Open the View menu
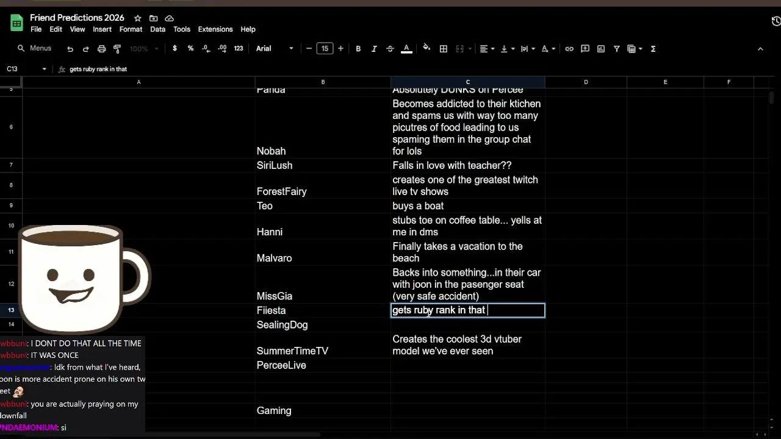Image resolution: width=781 pixels, height=439 pixels. click(77, 29)
